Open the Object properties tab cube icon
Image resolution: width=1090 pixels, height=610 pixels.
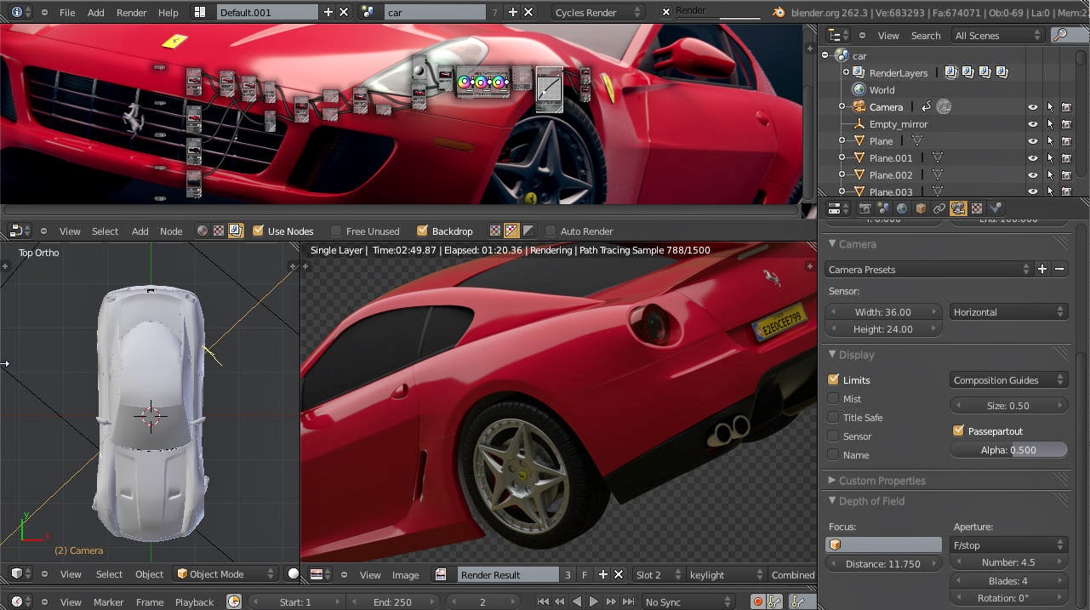[921, 208]
